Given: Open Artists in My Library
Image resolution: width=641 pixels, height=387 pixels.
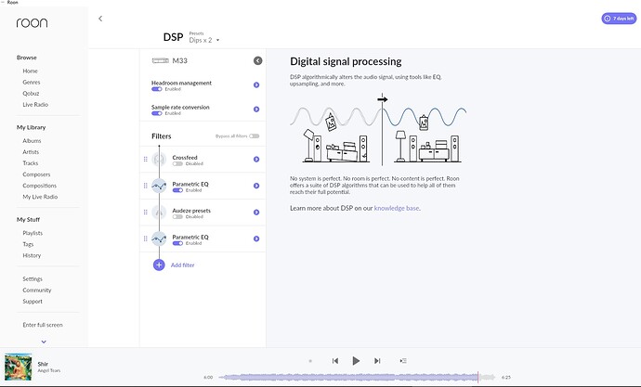Looking at the screenshot, I should click(x=31, y=152).
